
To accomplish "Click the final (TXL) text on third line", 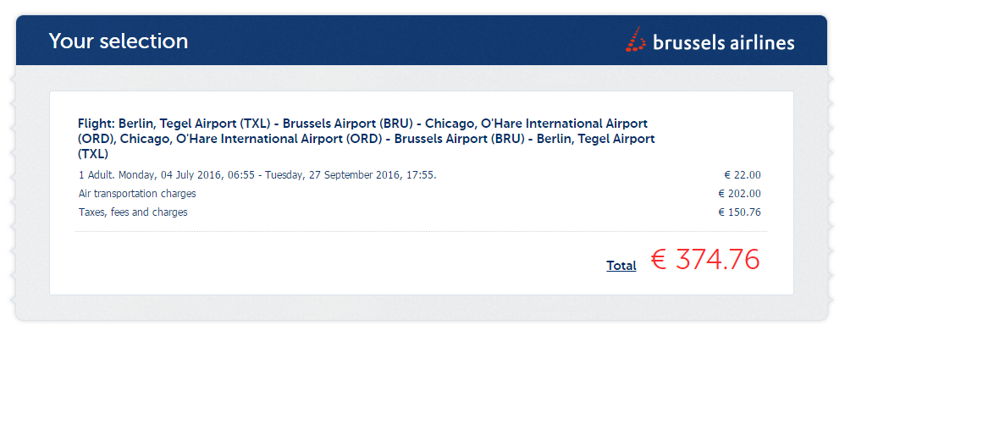I will coord(93,154).
